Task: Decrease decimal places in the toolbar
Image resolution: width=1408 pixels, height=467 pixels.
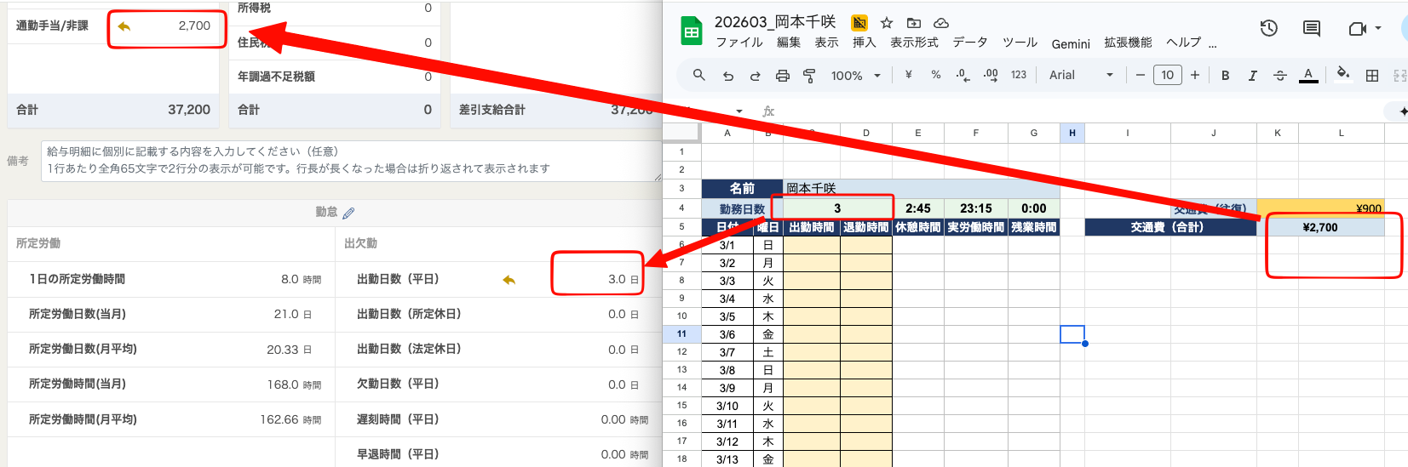Action: [963, 75]
